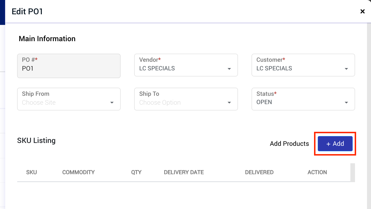Click the Add Products label
The height and width of the screenshot is (209, 371).
(x=289, y=144)
